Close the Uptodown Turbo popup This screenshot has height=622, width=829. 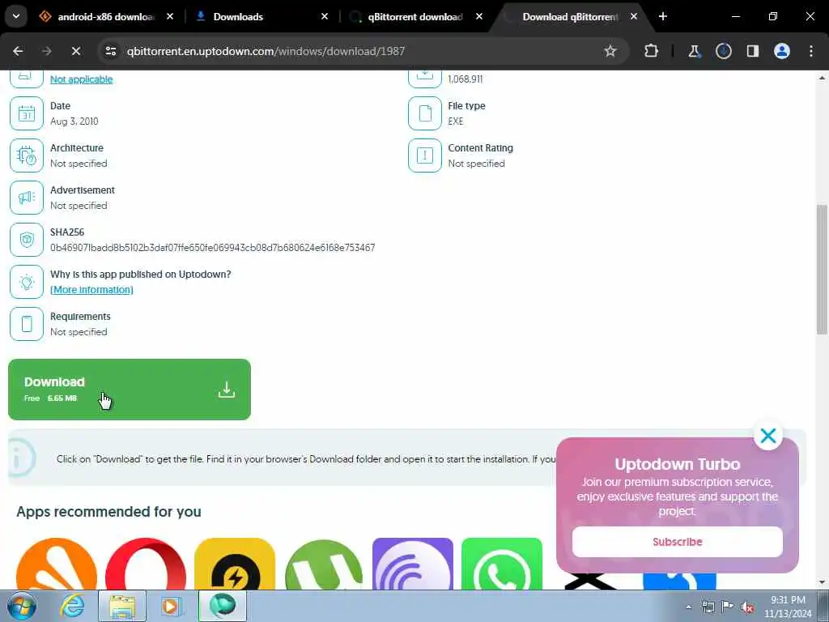767,436
